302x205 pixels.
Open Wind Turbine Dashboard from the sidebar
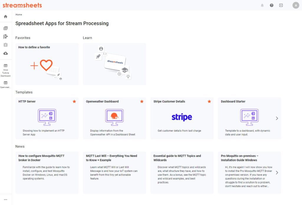(x=6, y=70)
